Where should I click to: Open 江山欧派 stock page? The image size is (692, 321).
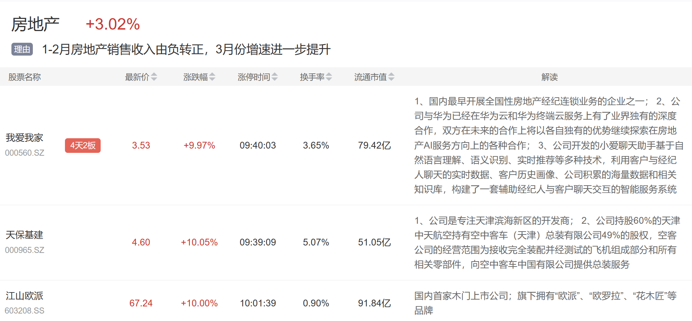tap(24, 296)
